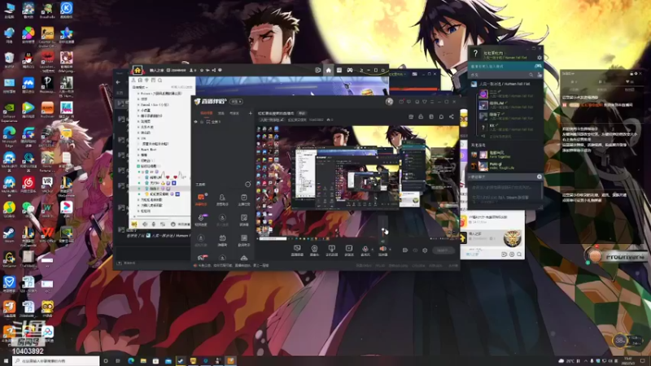Open the Edge browser from the taskbar
The height and width of the screenshot is (366, 651).
pyautogui.click(x=131, y=361)
